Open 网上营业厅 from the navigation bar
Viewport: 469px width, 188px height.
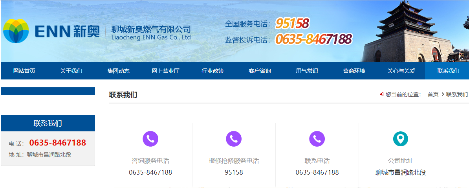(166, 71)
